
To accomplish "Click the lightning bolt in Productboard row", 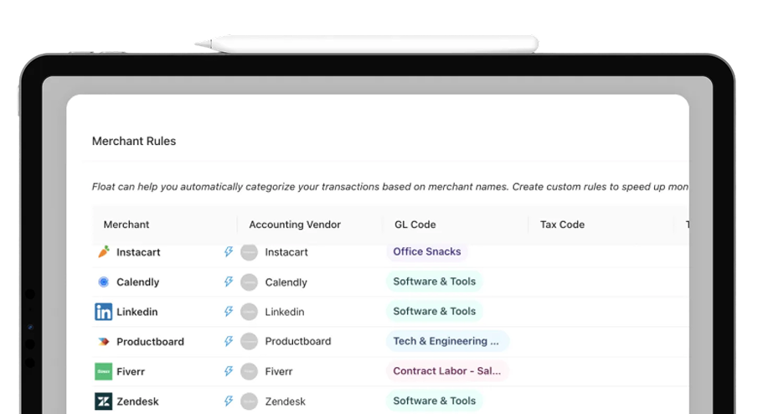I will click(x=228, y=341).
